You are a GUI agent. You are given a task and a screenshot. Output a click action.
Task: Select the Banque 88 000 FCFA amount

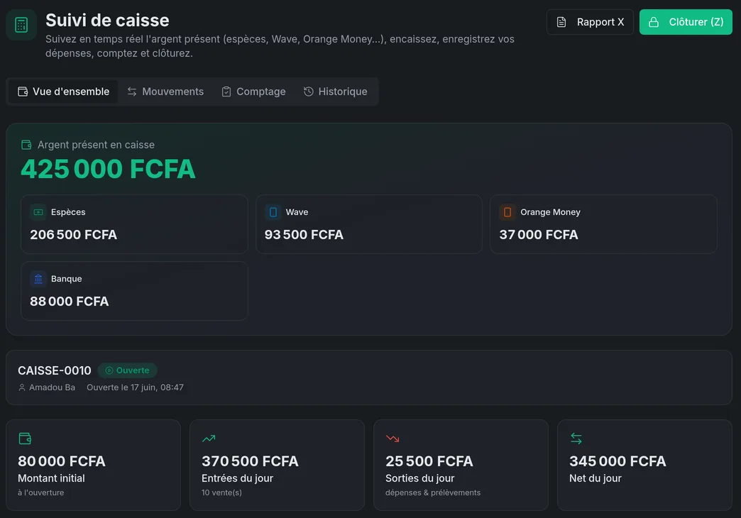point(70,301)
